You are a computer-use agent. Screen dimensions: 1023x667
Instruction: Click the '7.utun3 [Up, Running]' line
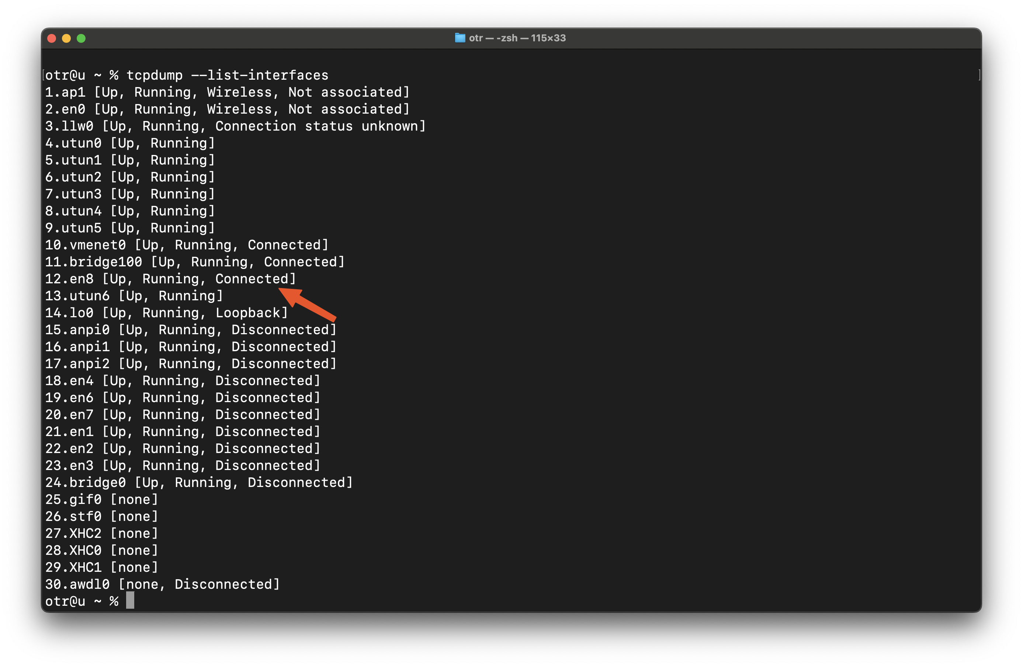tap(130, 194)
